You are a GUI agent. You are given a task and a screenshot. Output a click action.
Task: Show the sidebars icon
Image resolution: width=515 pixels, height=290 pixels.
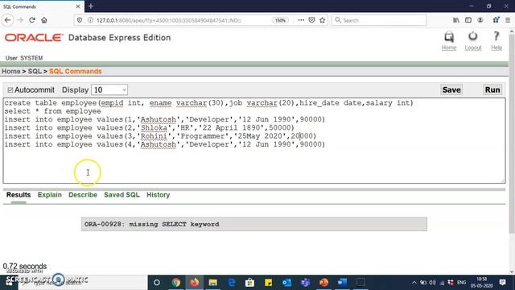pyautogui.click(x=468, y=20)
